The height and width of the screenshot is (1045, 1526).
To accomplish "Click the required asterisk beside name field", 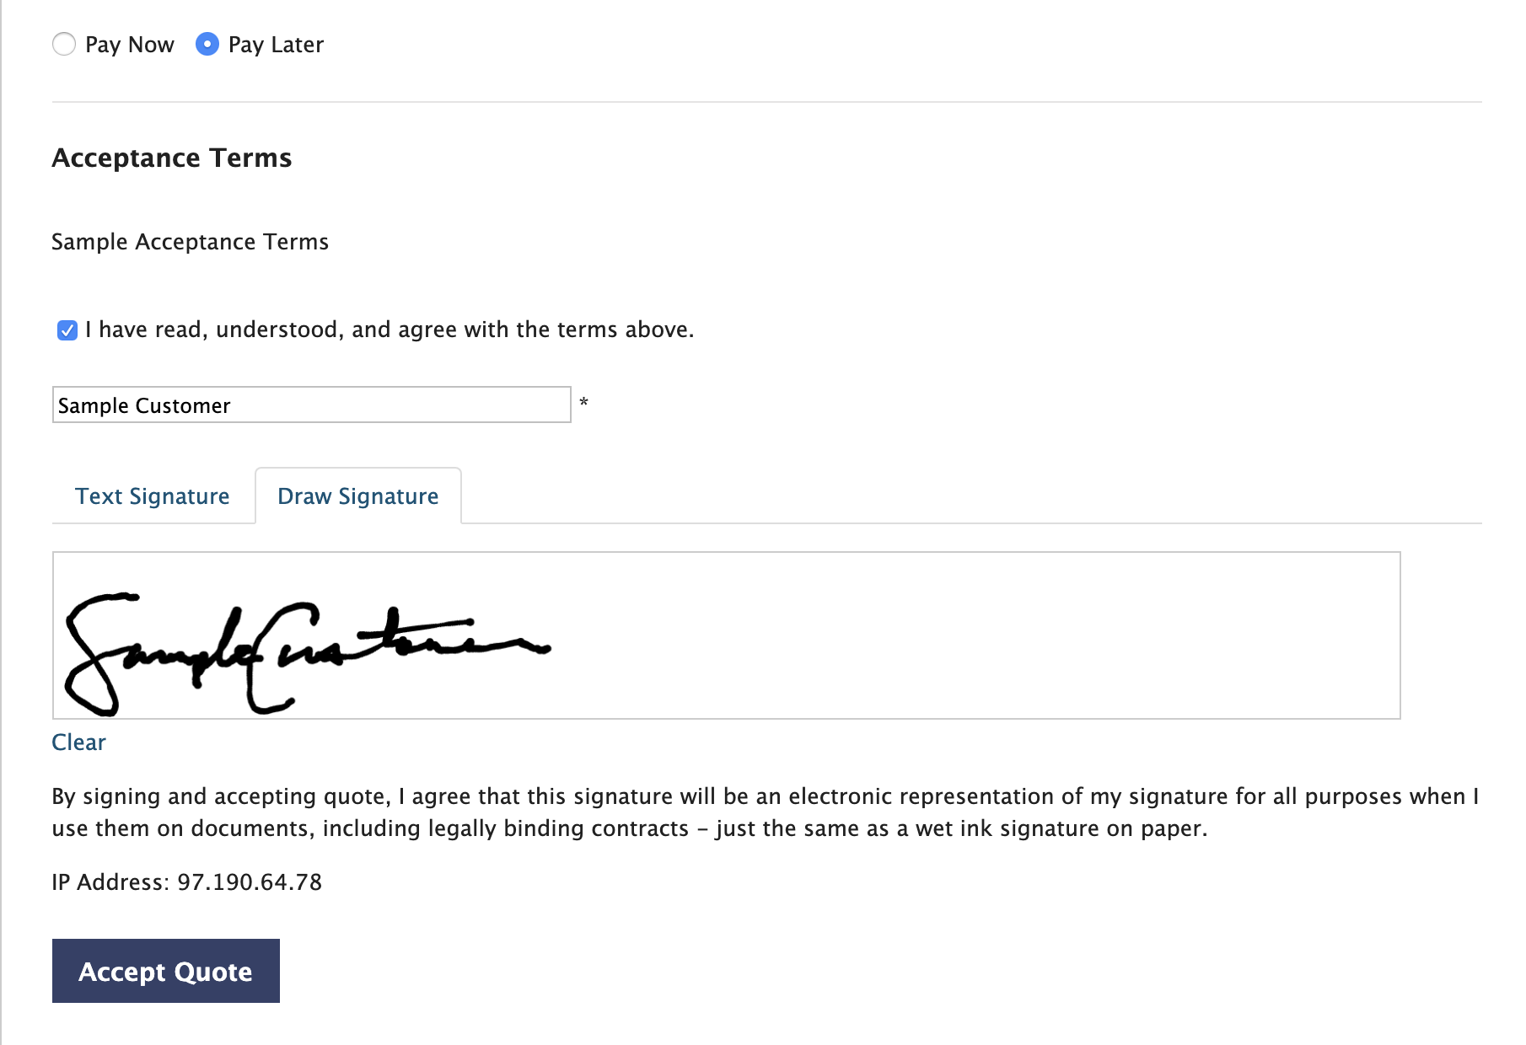I will coord(583,403).
